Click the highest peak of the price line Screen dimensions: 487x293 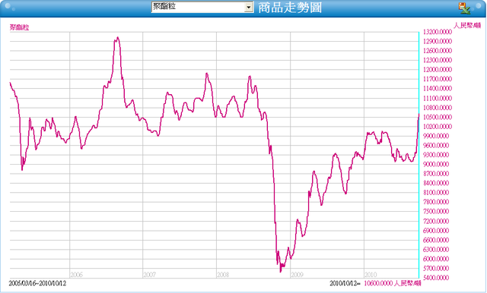pos(117,37)
